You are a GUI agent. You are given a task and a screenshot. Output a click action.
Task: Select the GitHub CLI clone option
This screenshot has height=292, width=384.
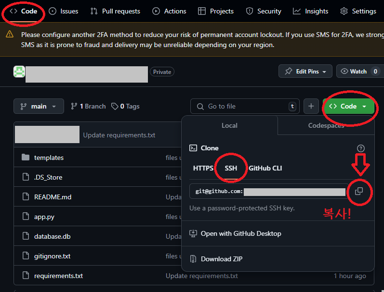(265, 168)
